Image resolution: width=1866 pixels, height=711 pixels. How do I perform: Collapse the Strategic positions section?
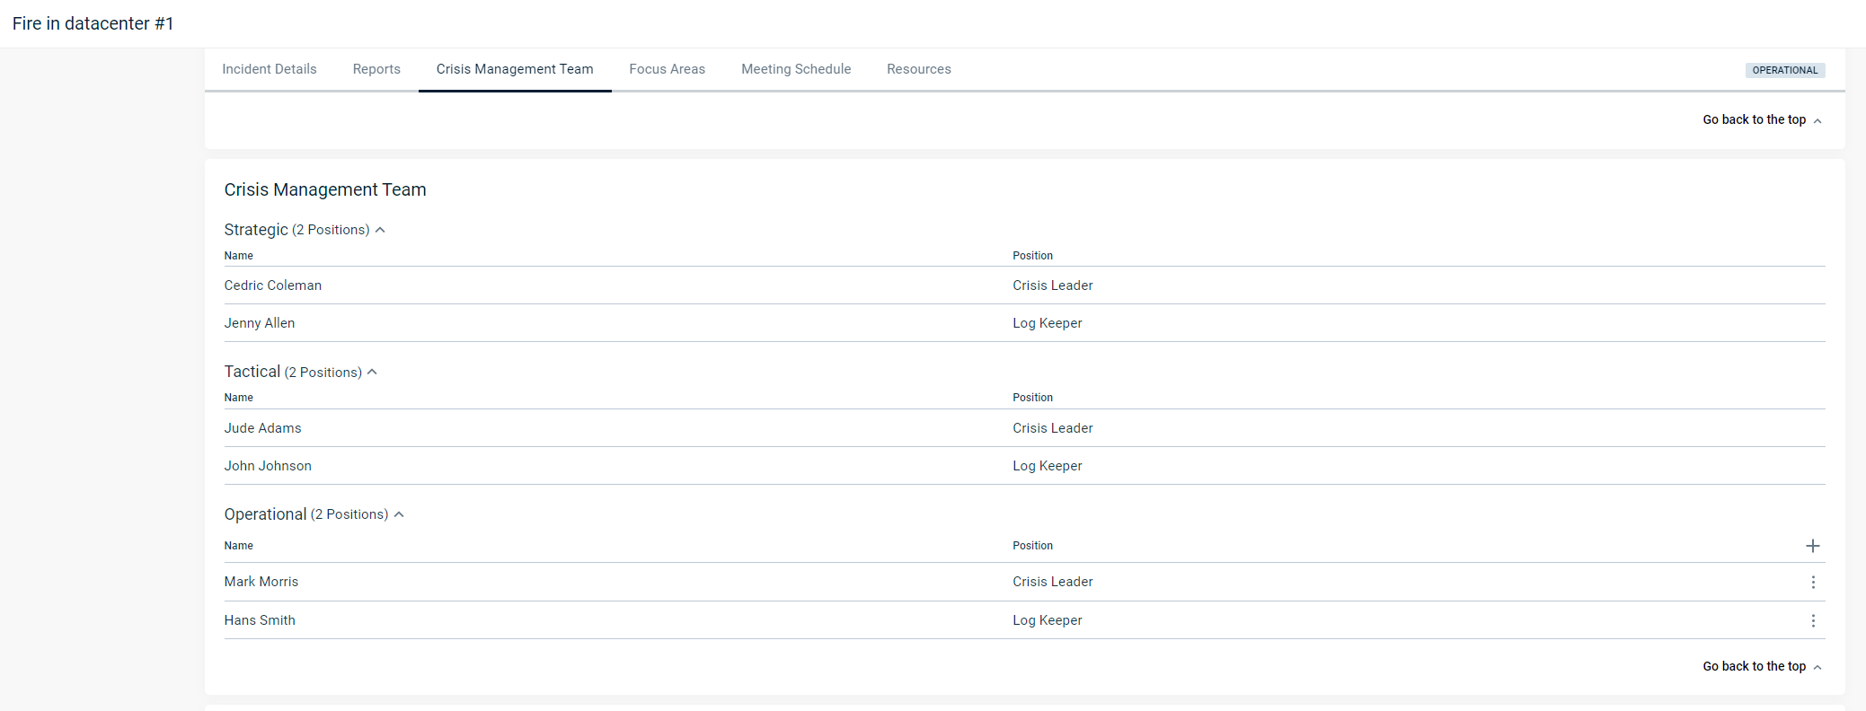380,230
